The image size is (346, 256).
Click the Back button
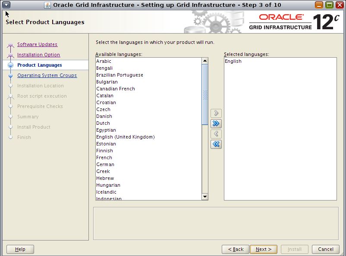click(x=236, y=249)
